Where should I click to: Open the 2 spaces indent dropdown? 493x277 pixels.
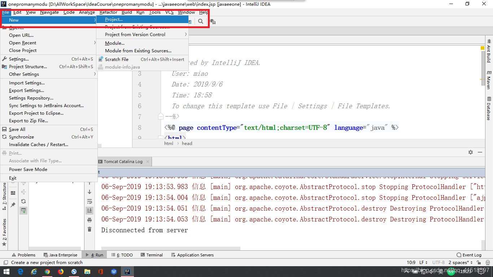(461, 263)
